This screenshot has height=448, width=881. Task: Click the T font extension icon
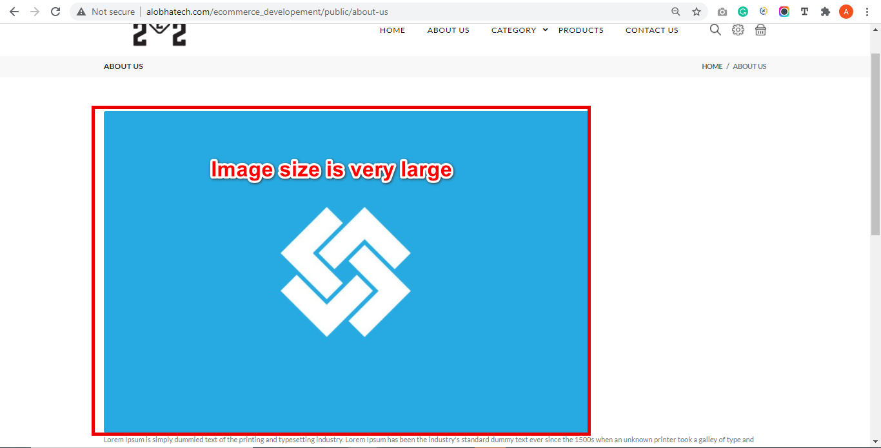[804, 12]
